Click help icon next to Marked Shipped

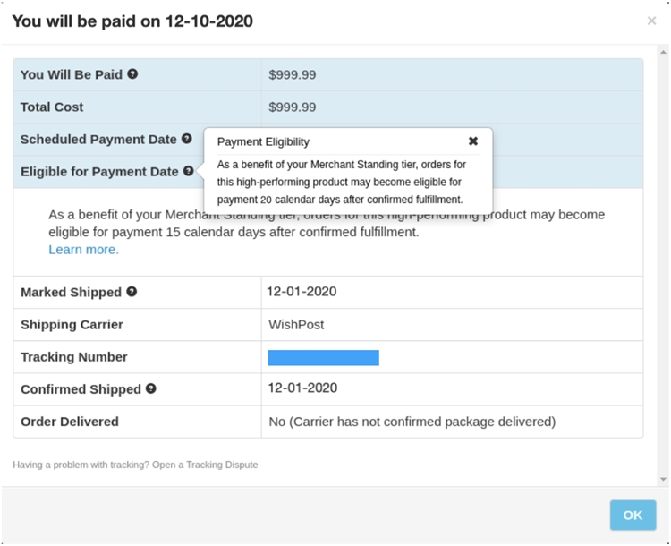132,292
